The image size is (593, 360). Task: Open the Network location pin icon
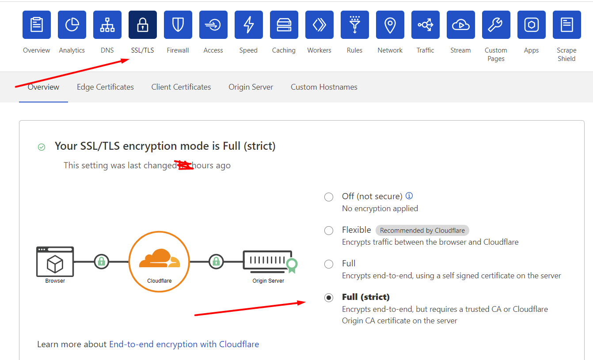pos(390,25)
